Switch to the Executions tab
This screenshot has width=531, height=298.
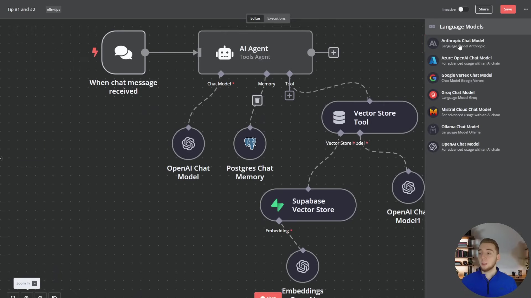coord(276,18)
